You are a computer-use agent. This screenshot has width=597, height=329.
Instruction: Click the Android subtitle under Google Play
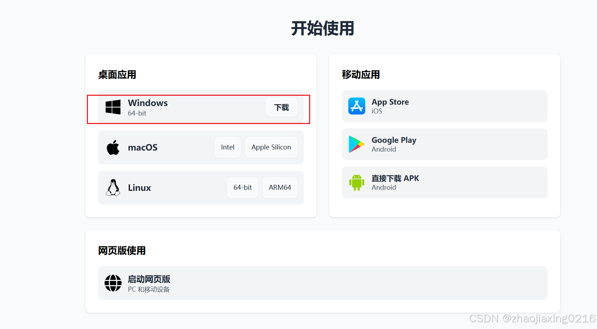(x=384, y=149)
